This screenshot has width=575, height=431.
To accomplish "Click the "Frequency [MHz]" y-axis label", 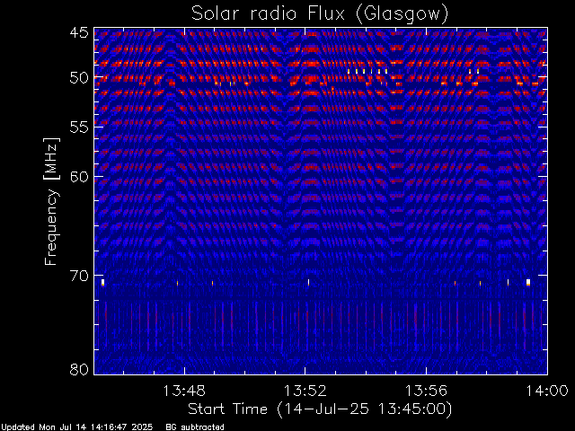I will [x=51, y=201].
